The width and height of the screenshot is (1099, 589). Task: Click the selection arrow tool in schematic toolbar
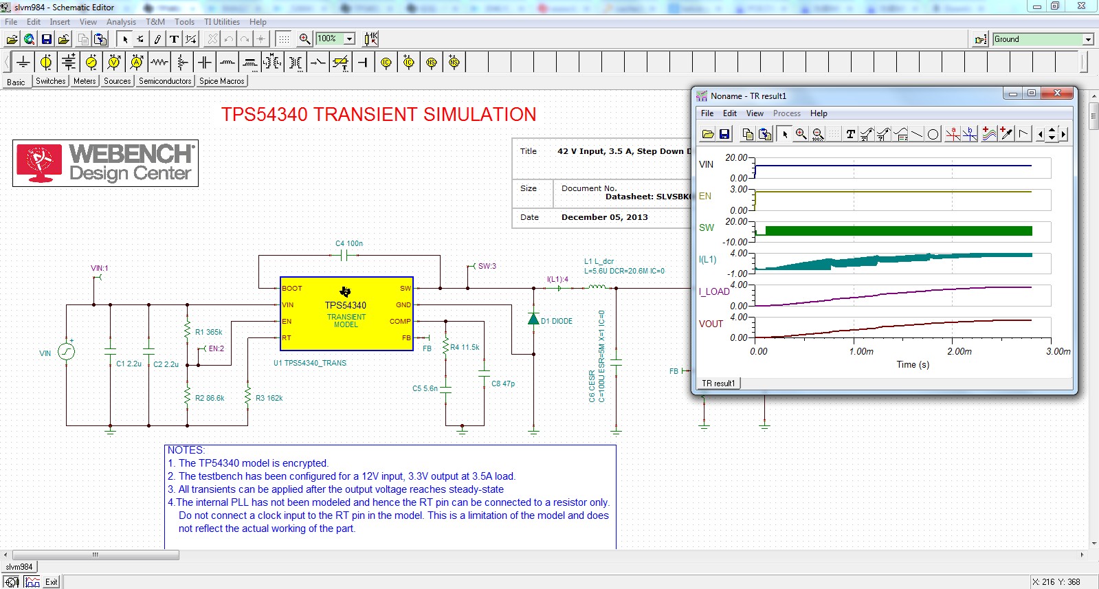pos(125,39)
